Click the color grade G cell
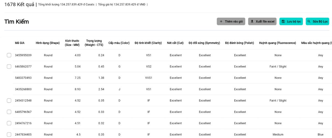This screenshot has height=138, width=332. pos(120,67)
